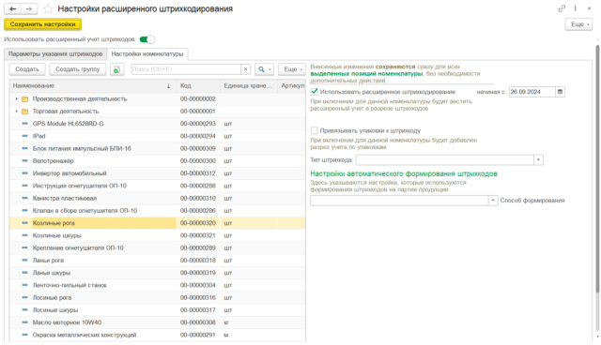Click the начиная с date field
Viewport: 601px width, 345px height.
[532, 92]
